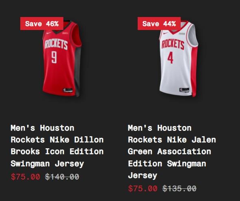Click the NBA jock tag on red jersey

point(68,90)
